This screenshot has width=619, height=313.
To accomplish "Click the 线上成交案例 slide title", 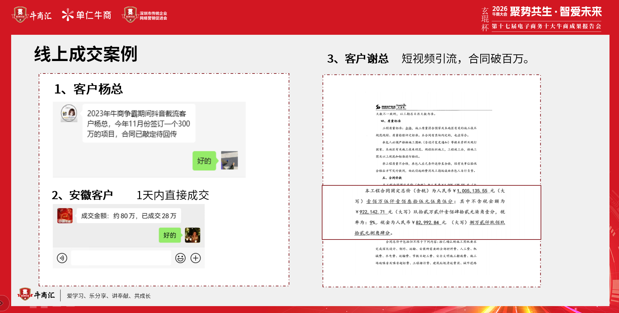I will [x=86, y=54].
